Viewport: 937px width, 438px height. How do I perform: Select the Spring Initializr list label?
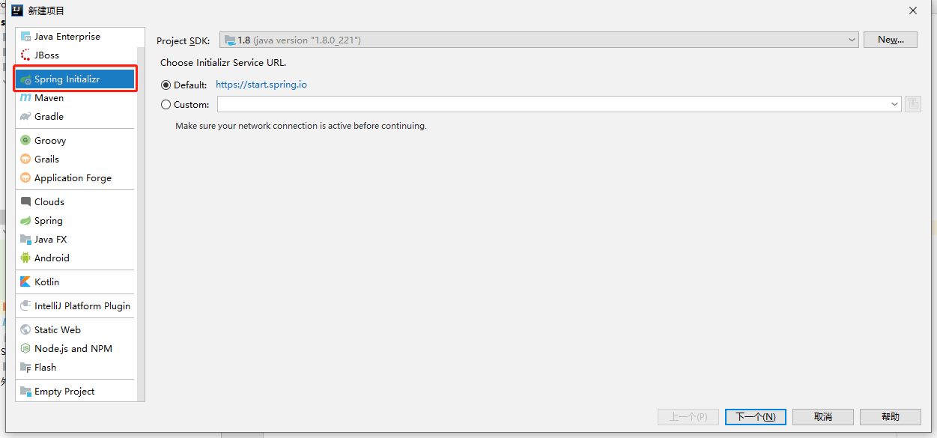click(x=67, y=79)
